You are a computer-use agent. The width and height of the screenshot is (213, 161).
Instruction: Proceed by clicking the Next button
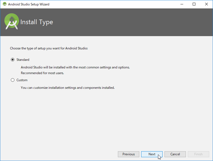[x=152, y=154]
